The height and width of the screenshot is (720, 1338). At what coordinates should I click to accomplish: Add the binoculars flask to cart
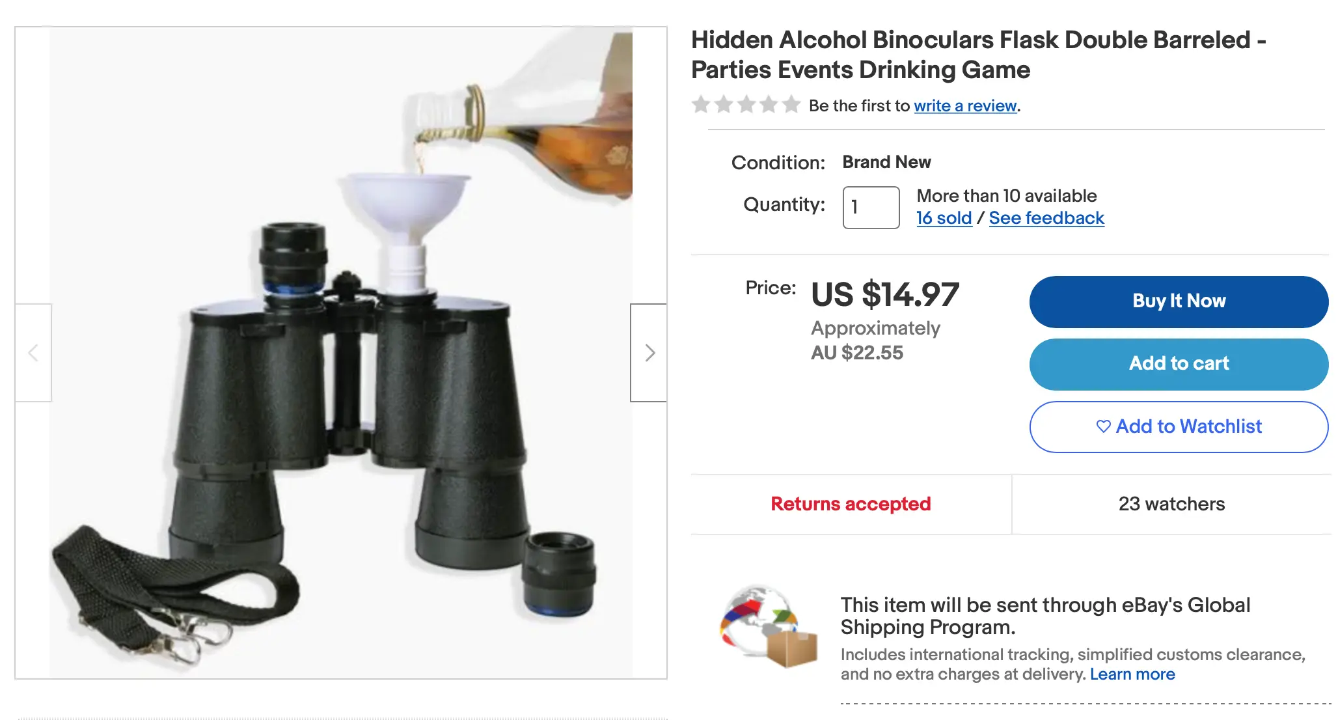[1179, 364]
